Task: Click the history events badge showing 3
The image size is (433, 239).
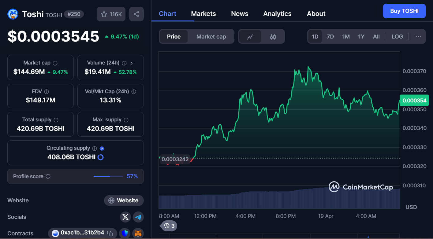Action: 169,226
